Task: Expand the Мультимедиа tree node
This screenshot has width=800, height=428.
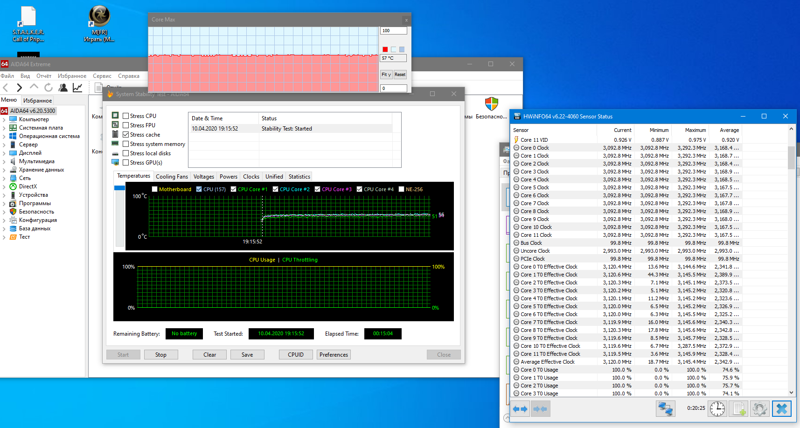Action: pyautogui.click(x=4, y=162)
